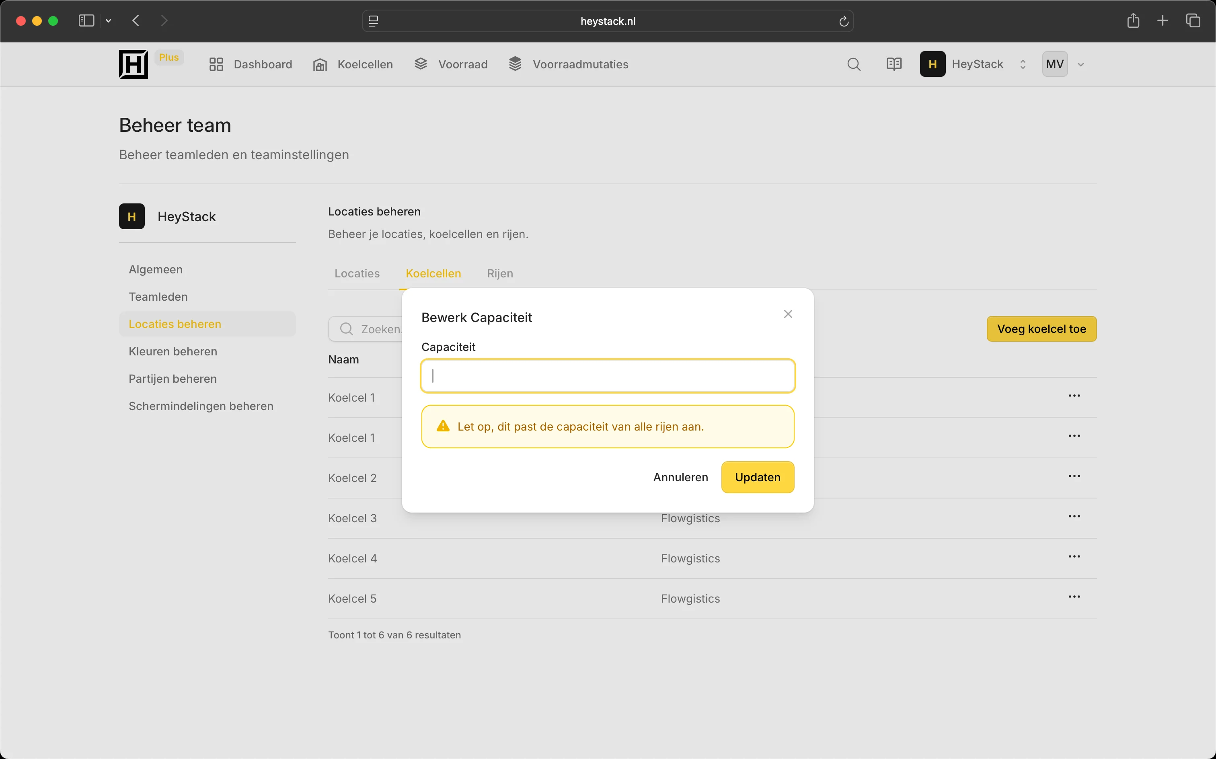The width and height of the screenshot is (1216, 759).
Task: Click the Koelcel 3 name cell
Action: [352, 519]
